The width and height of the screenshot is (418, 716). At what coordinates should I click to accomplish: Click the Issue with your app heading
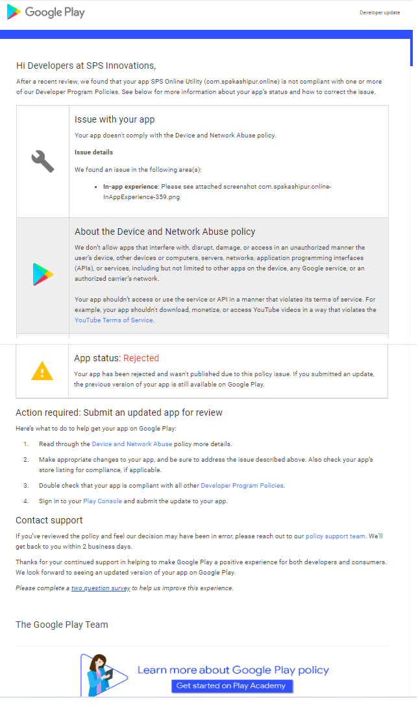[115, 119]
